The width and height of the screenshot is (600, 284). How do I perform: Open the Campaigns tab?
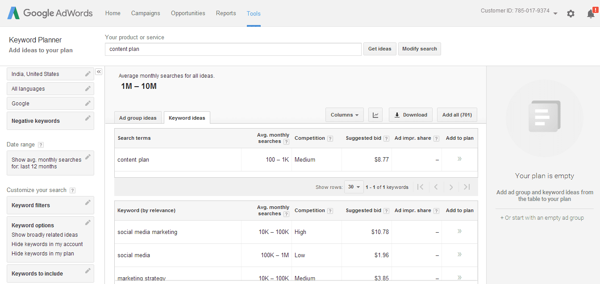146,13
